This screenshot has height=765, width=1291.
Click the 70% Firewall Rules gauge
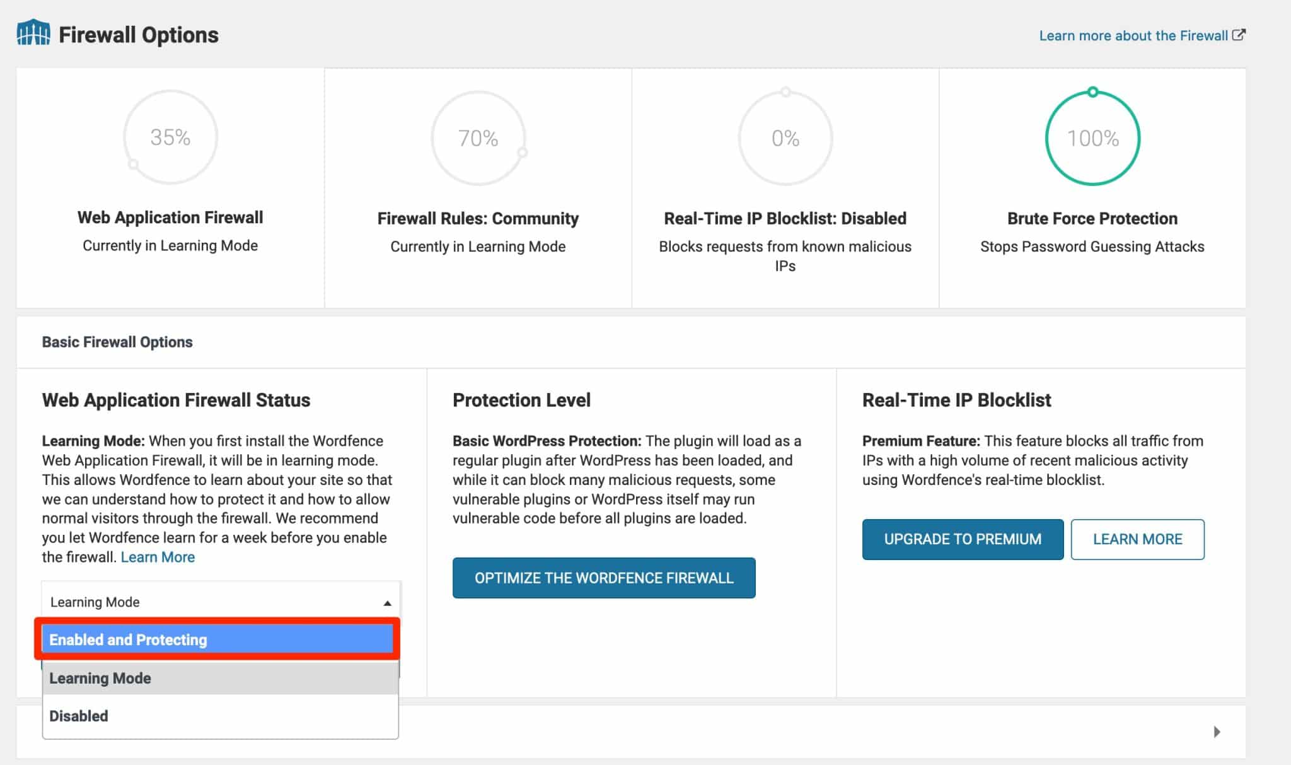coord(478,137)
